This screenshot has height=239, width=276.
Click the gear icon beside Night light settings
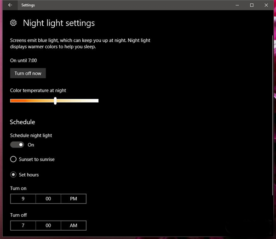[x=13, y=23]
